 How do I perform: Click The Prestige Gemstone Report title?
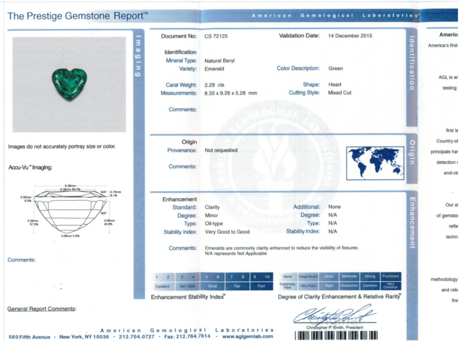tap(77, 16)
